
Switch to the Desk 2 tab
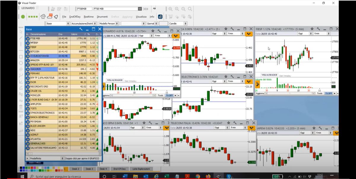(x=76, y=169)
